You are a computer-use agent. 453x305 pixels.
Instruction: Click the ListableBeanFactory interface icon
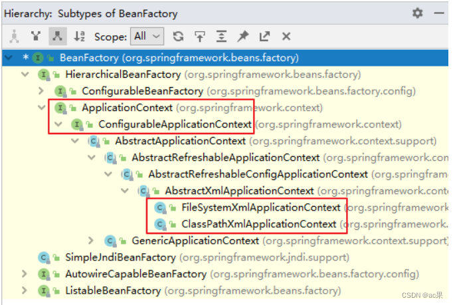pos(44,290)
